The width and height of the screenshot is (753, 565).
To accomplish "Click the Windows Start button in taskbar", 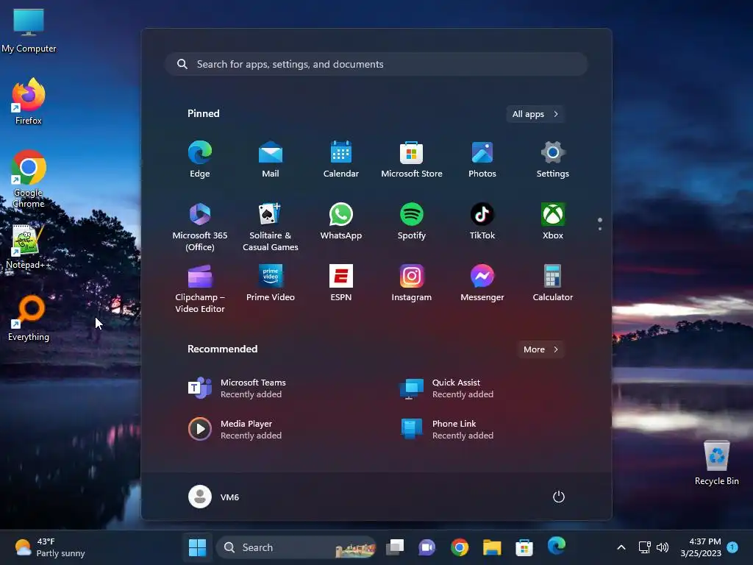I will 197,547.
